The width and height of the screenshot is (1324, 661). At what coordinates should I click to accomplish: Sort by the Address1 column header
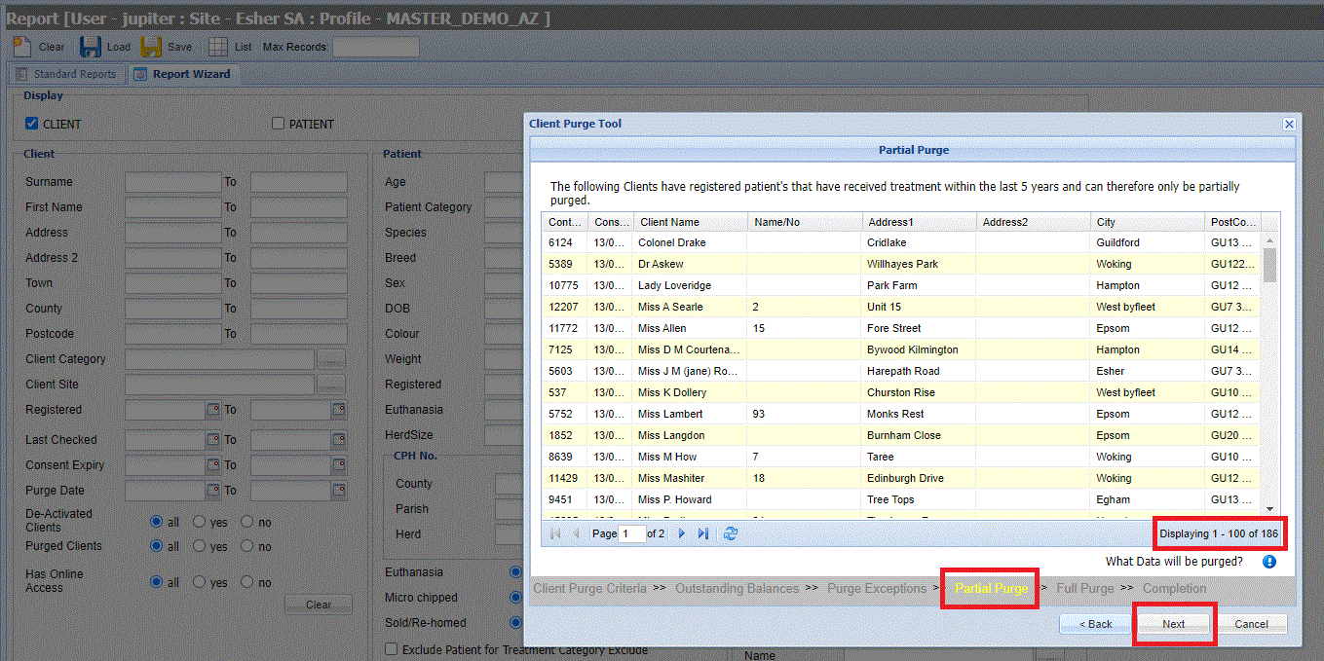point(920,222)
